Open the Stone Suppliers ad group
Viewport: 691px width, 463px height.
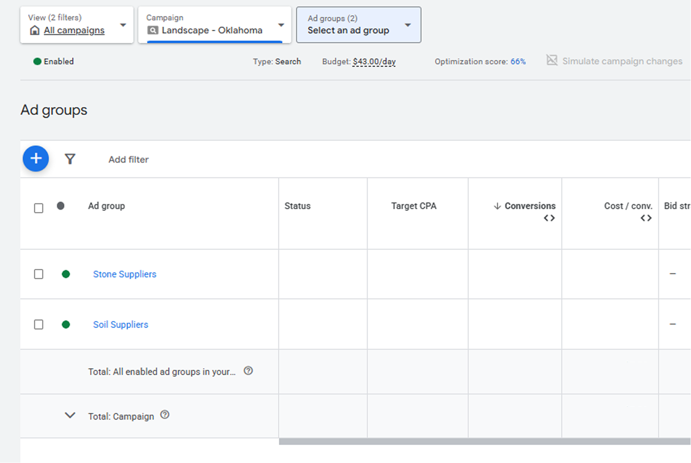click(x=125, y=274)
